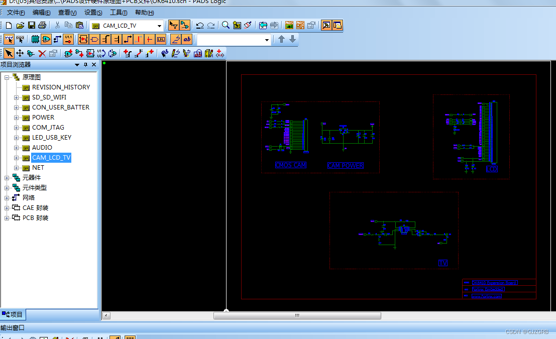Select the LED_USB_KEY sheet
Viewport: 556px width, 339px height.
(x=52, y=138)
